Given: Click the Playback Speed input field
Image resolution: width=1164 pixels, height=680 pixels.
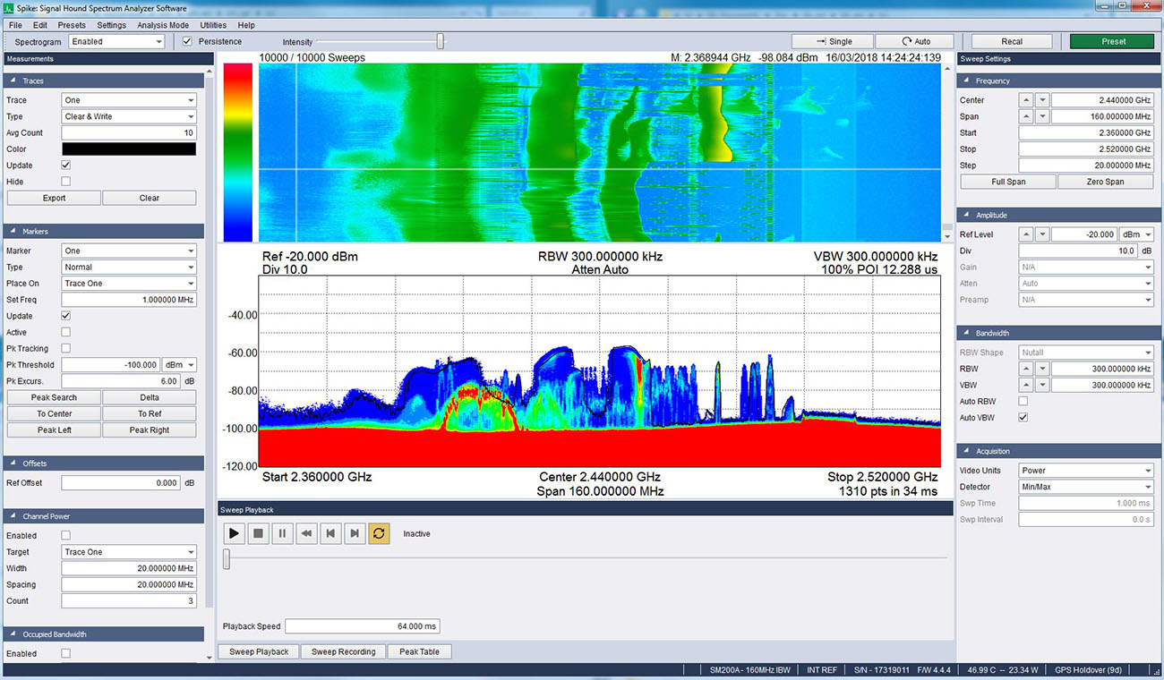Looking at the screenshot, I should point(363,625).
